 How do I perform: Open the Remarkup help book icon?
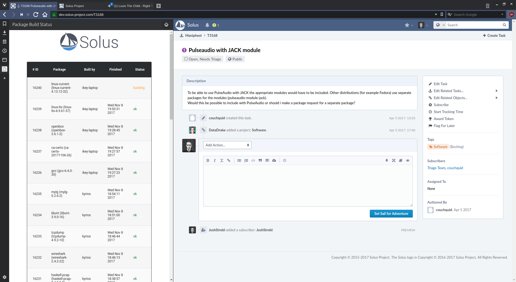pyautogui.click(x=401, y=160)
